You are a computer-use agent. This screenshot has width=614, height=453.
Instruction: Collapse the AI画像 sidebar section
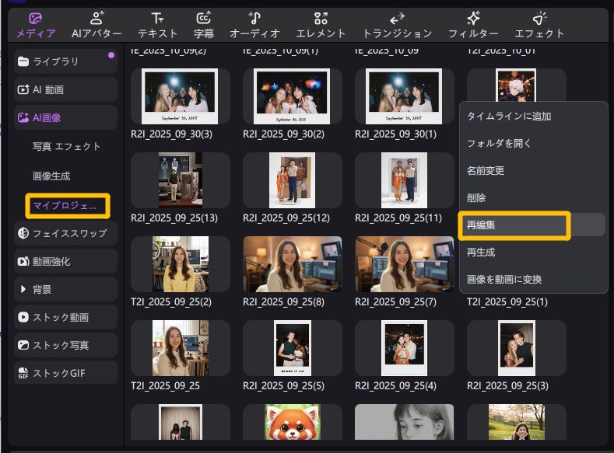[x=65, y=117]
